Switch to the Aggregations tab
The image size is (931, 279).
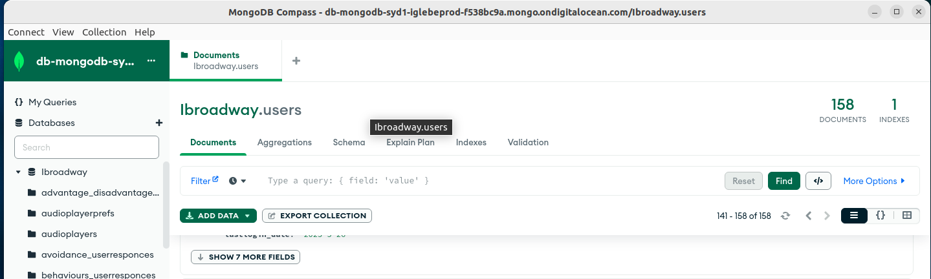[x=285, y=142]
